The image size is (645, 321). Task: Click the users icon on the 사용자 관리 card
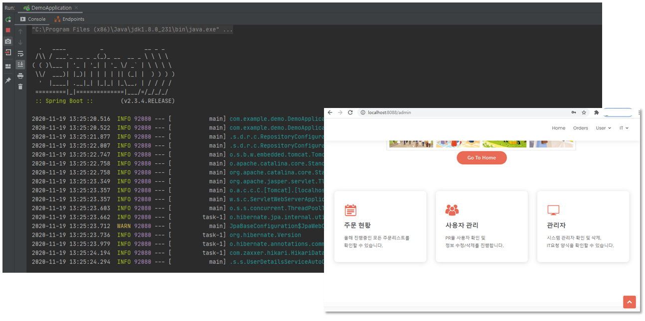click(x=452, y=210)
